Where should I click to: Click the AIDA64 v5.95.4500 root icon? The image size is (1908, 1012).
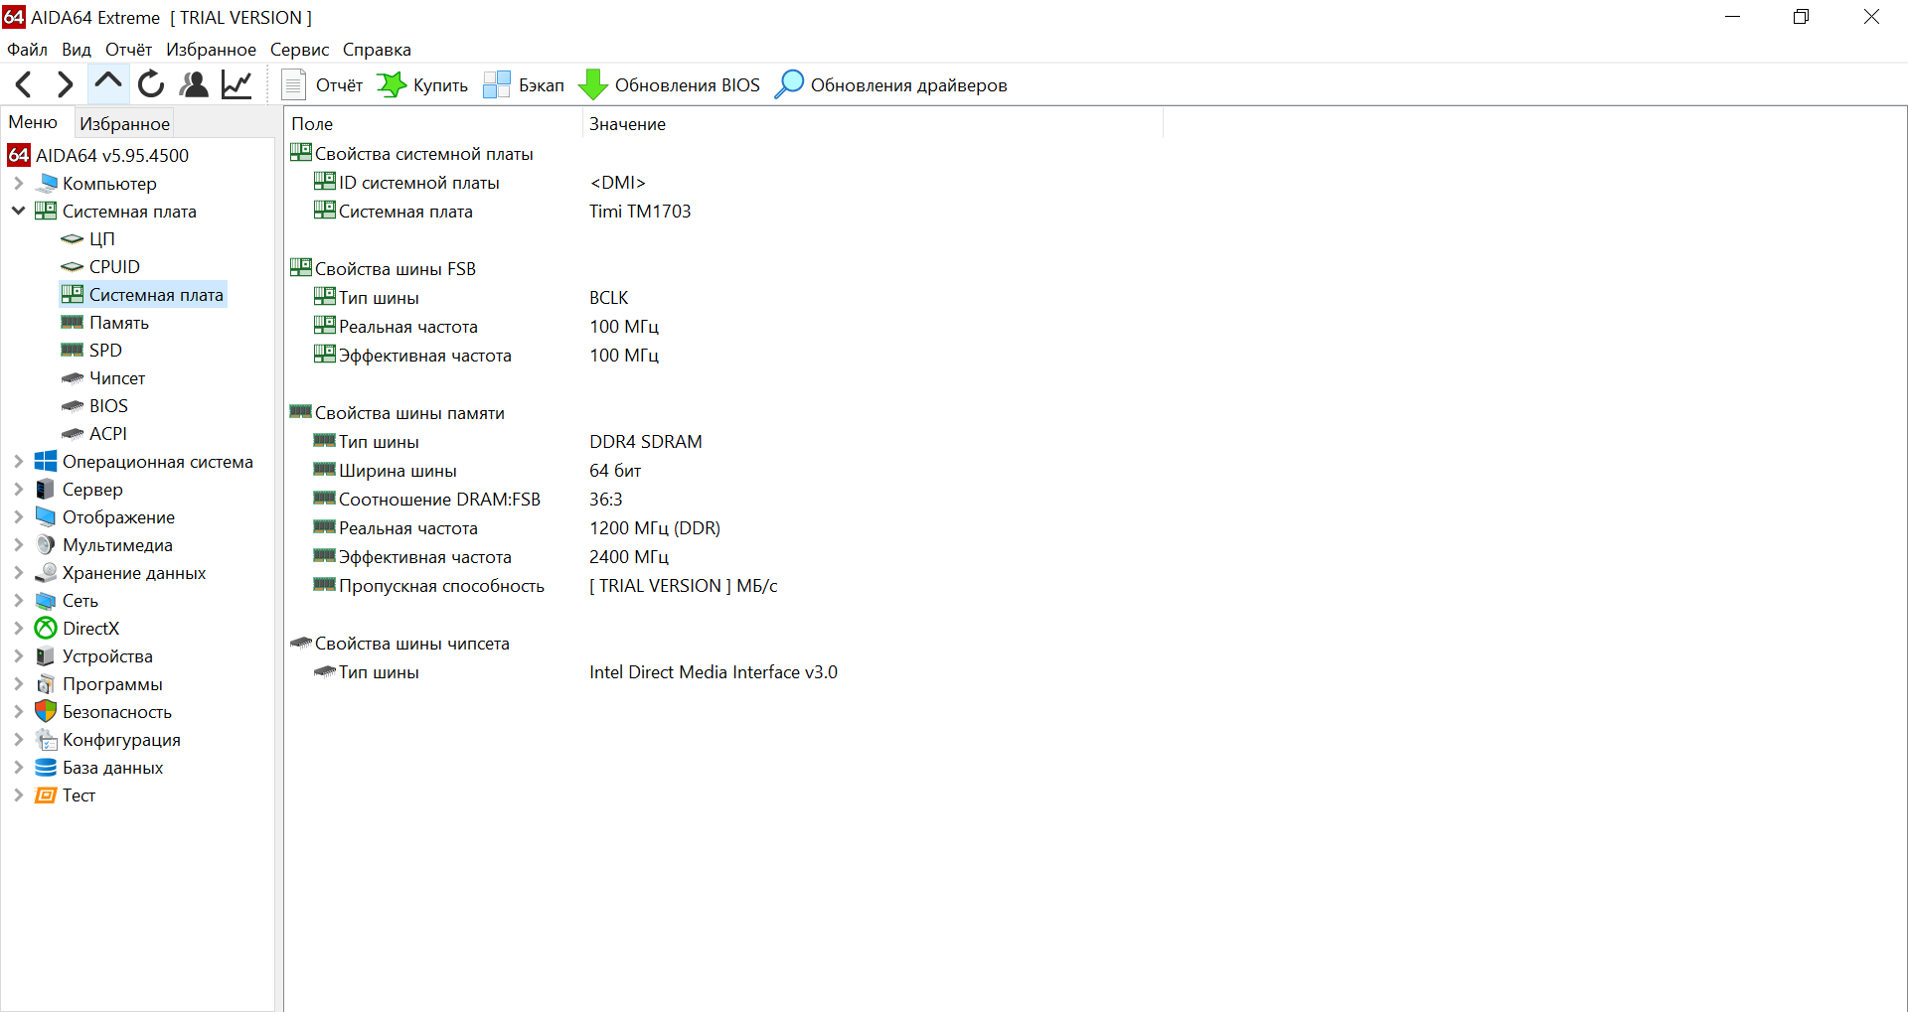click(x=19, y=155)
